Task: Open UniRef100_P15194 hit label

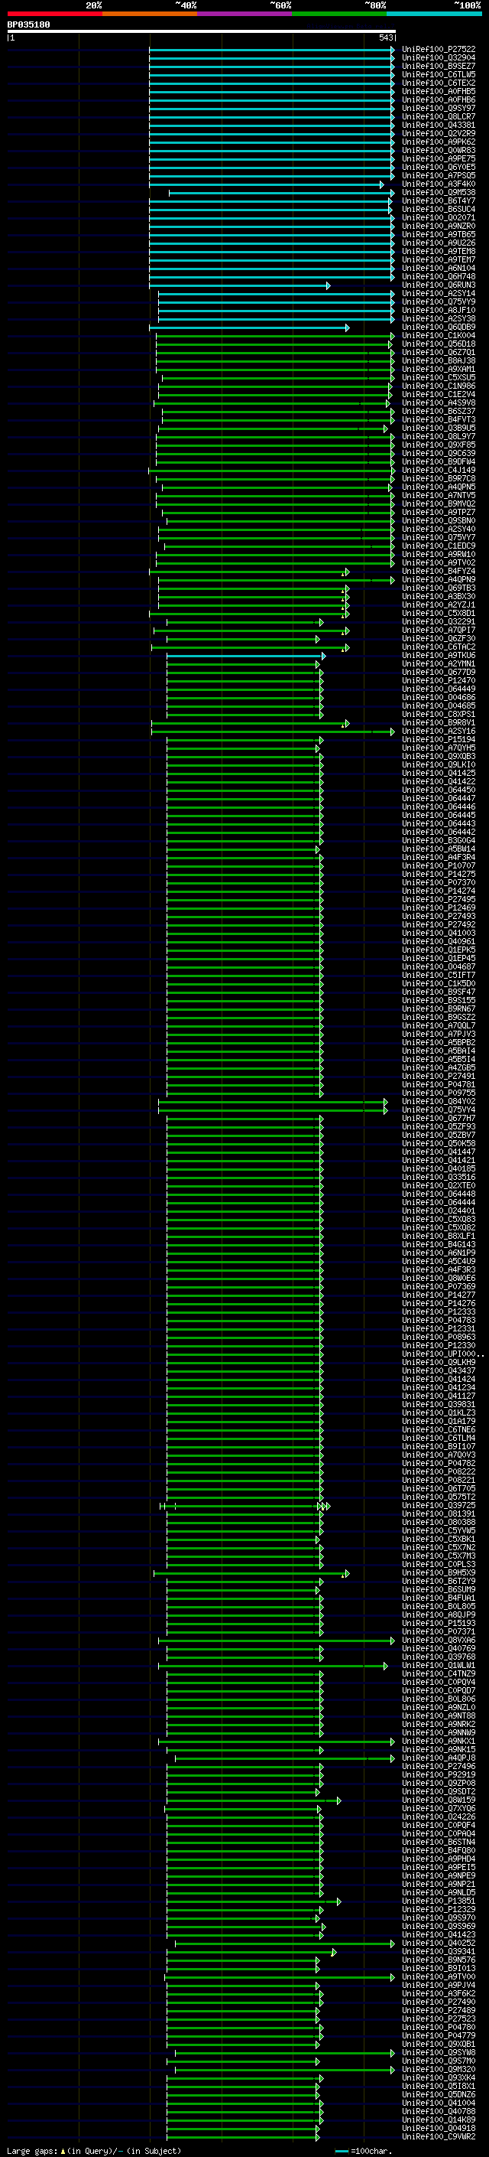Action: (439, 740)
